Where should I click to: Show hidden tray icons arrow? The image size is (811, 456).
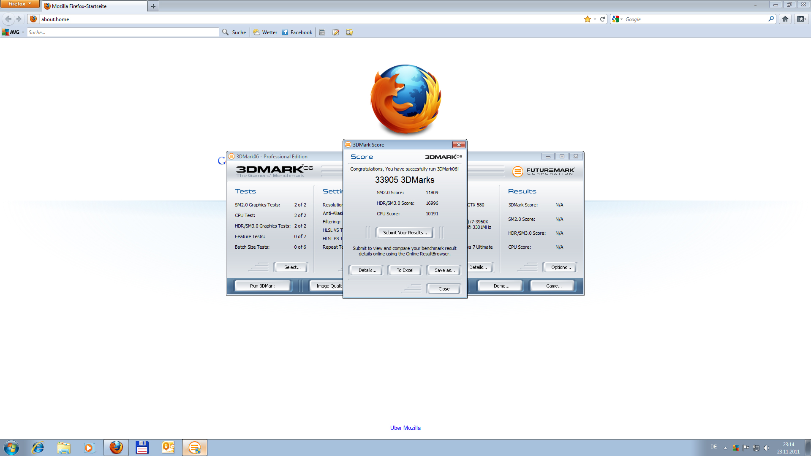click(x=725, y=448)
